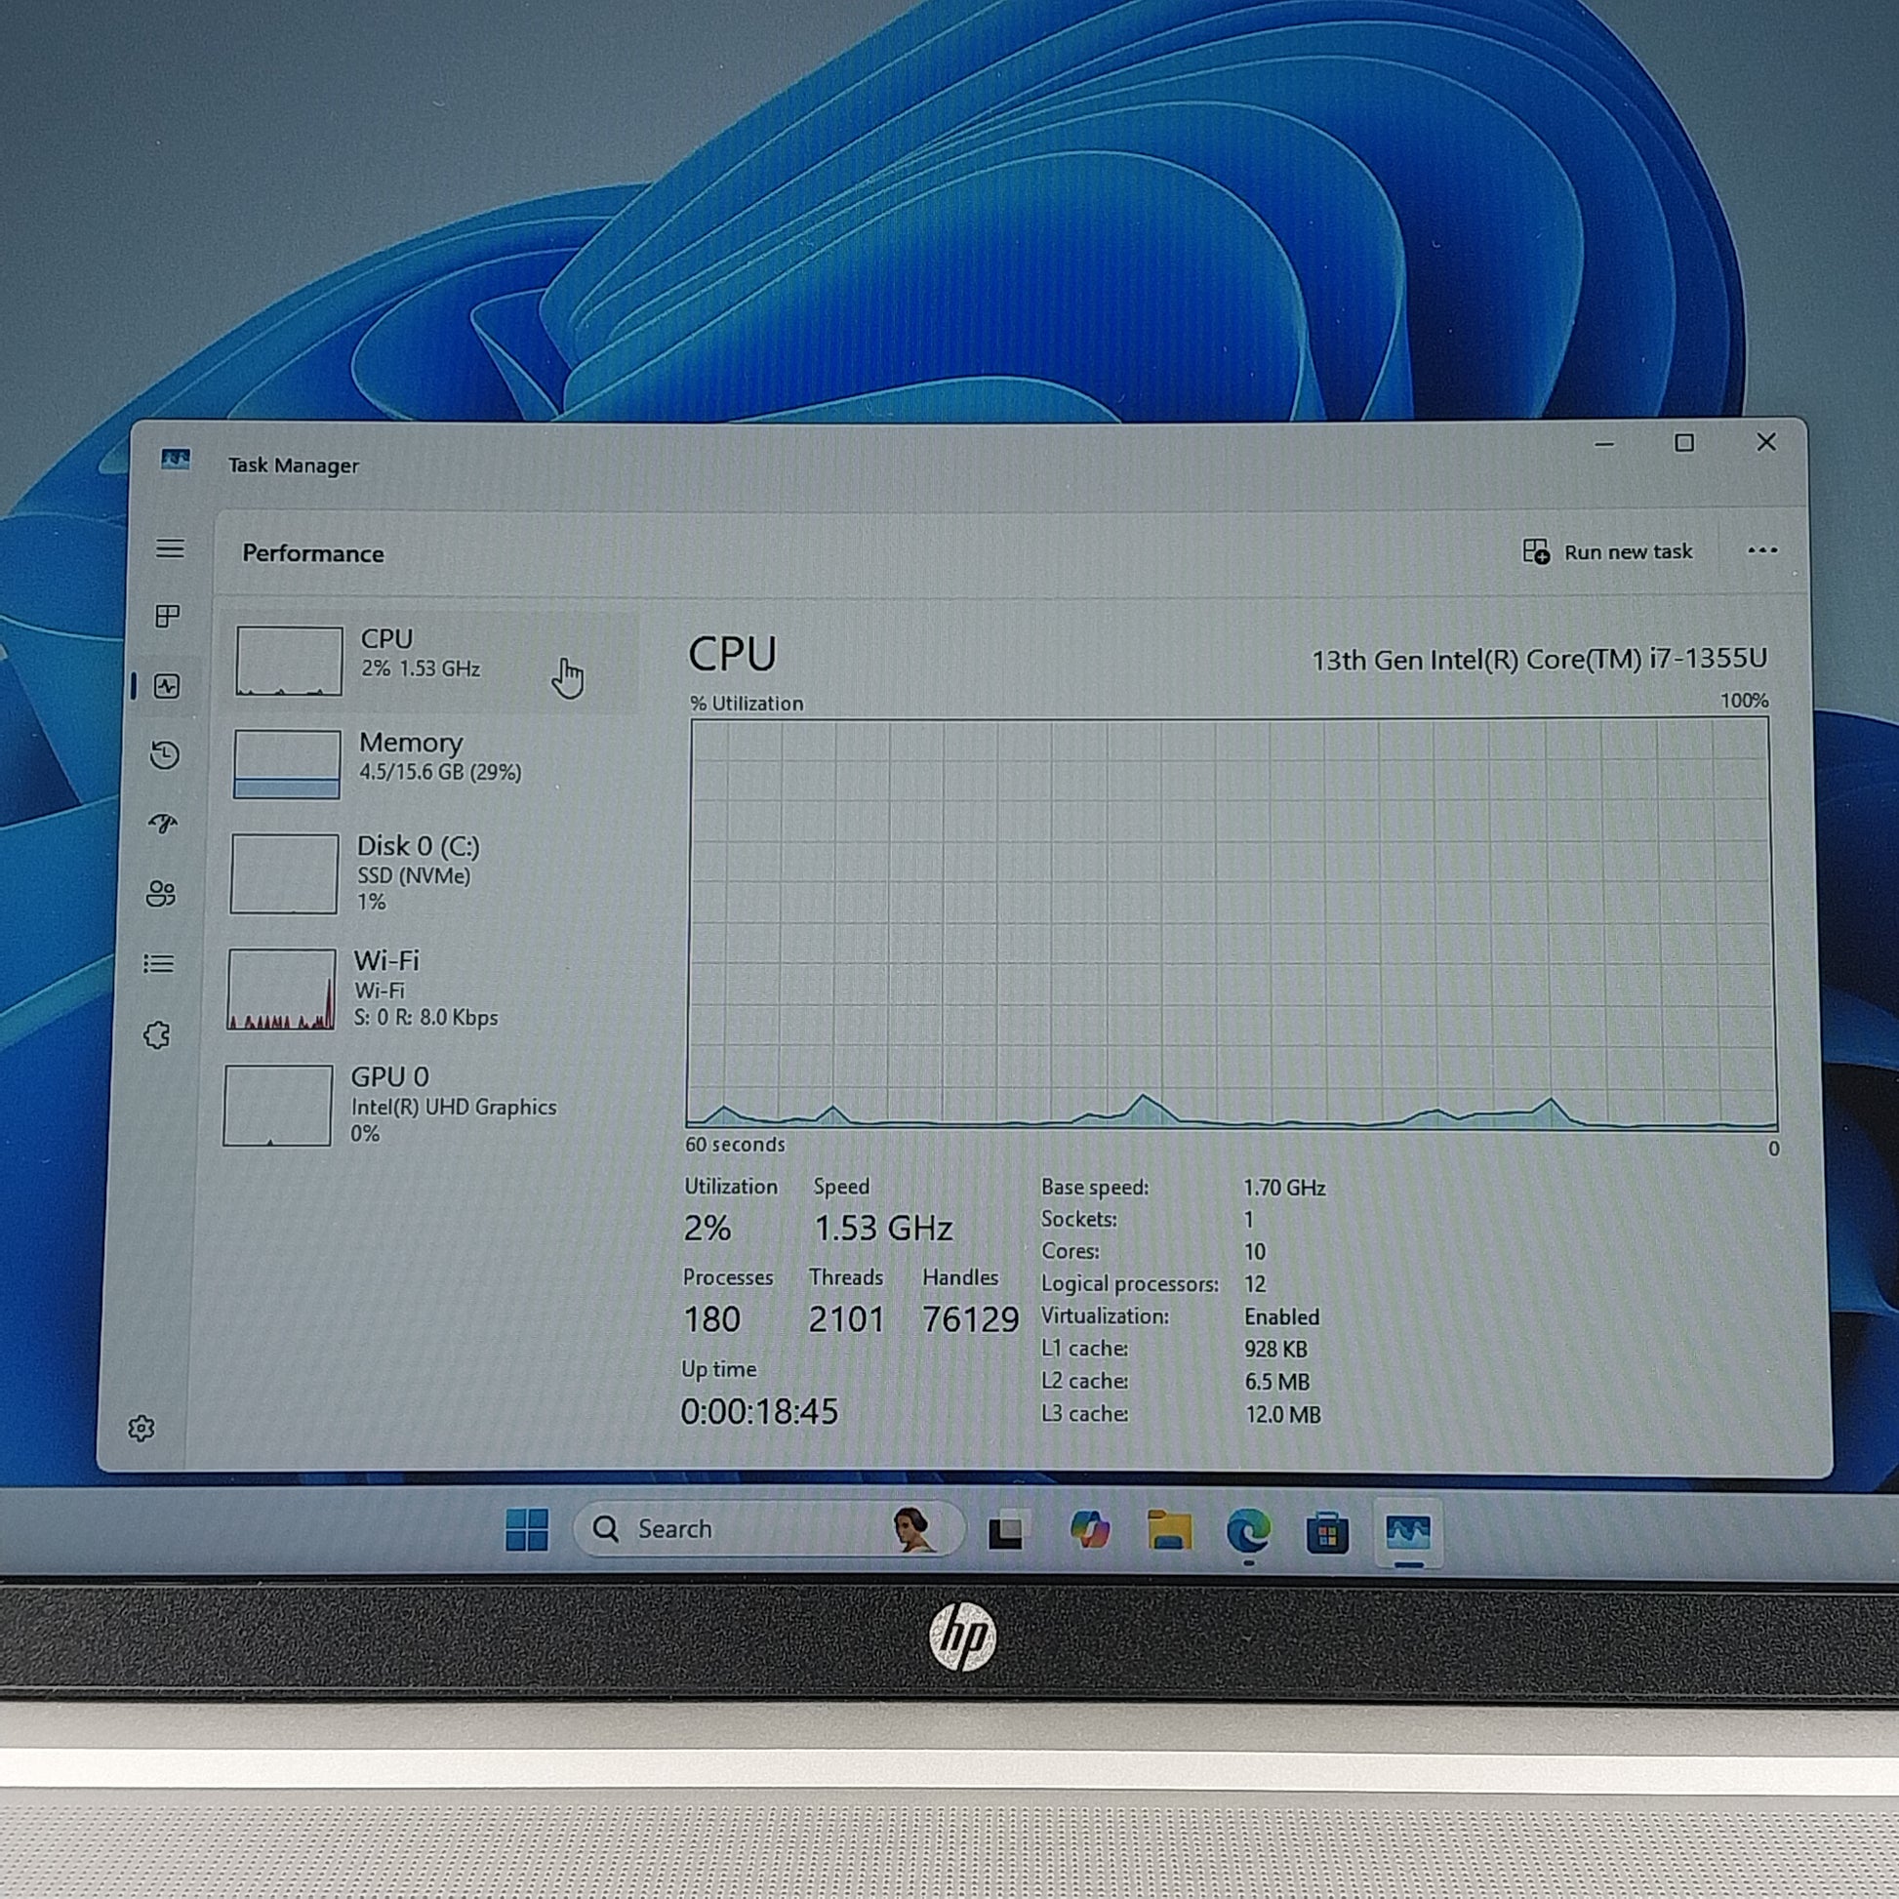Screen dimensions: 1899x1899
Task: Click the Logical processors value 12
Action: point(1255,1284)
